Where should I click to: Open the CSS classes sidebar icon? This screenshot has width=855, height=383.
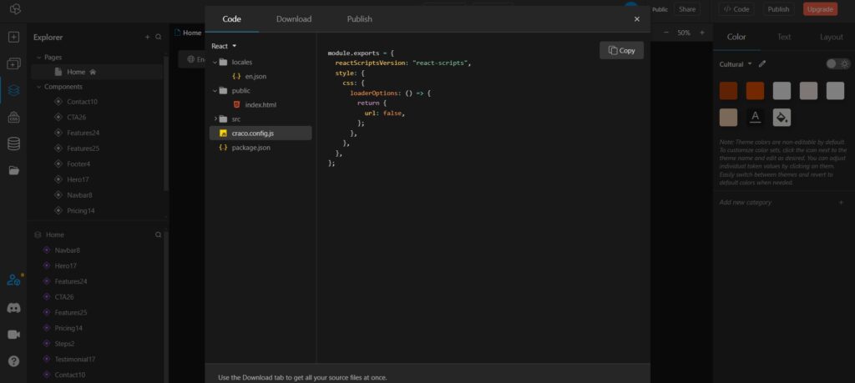tap(13, 117)
